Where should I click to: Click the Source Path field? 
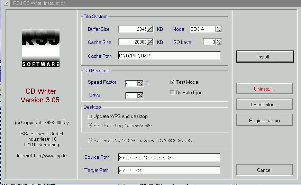point(169,158)
